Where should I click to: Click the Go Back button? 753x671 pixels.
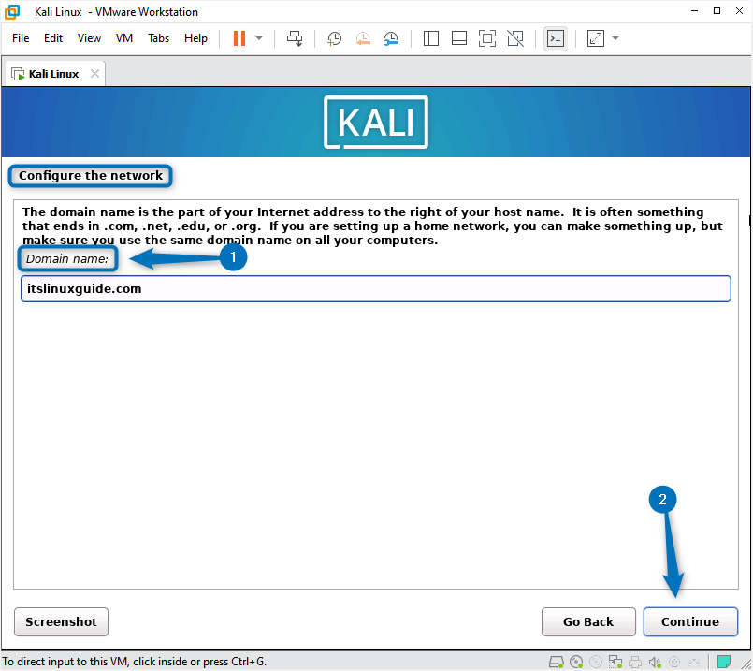tap(588, 621)
